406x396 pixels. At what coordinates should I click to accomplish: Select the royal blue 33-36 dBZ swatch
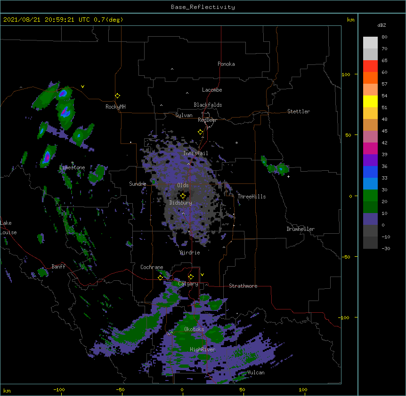click(x=370, y=172)
